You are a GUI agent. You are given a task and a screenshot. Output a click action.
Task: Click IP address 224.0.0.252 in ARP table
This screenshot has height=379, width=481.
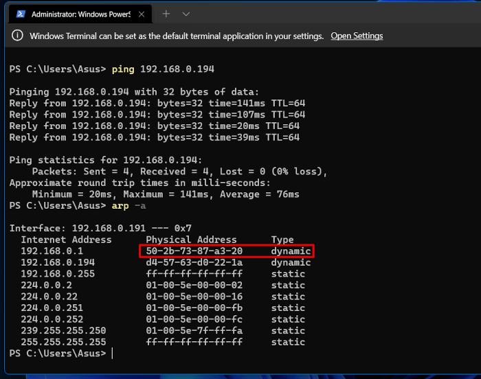coord(52,319)
